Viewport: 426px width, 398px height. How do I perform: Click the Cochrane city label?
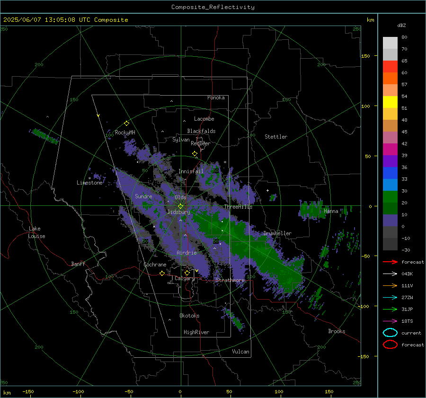pyautogui.click(x=155, y=265)
